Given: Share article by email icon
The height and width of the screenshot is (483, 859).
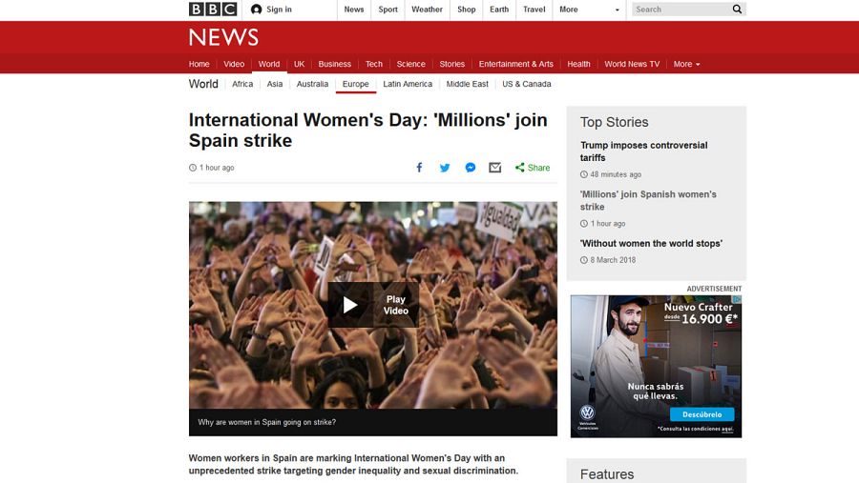Looking at the screenshot, I should pyautogui.click(x=494, y=168).
